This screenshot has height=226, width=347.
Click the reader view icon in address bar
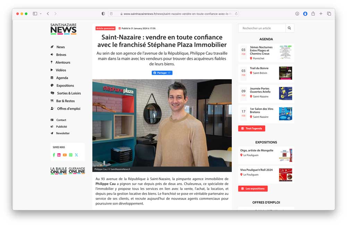coord(111,14)
